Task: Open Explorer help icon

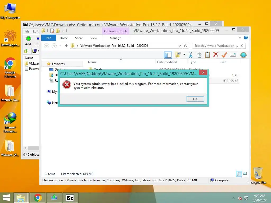Action: point(246,38)
